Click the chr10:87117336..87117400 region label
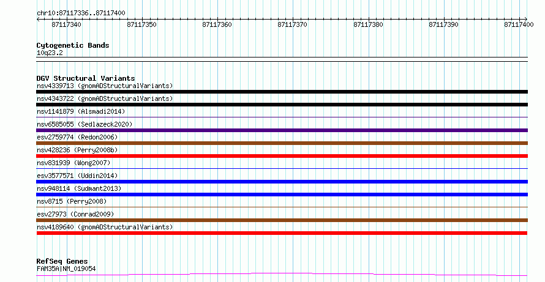The image size is (545, 282). point(81,13)
